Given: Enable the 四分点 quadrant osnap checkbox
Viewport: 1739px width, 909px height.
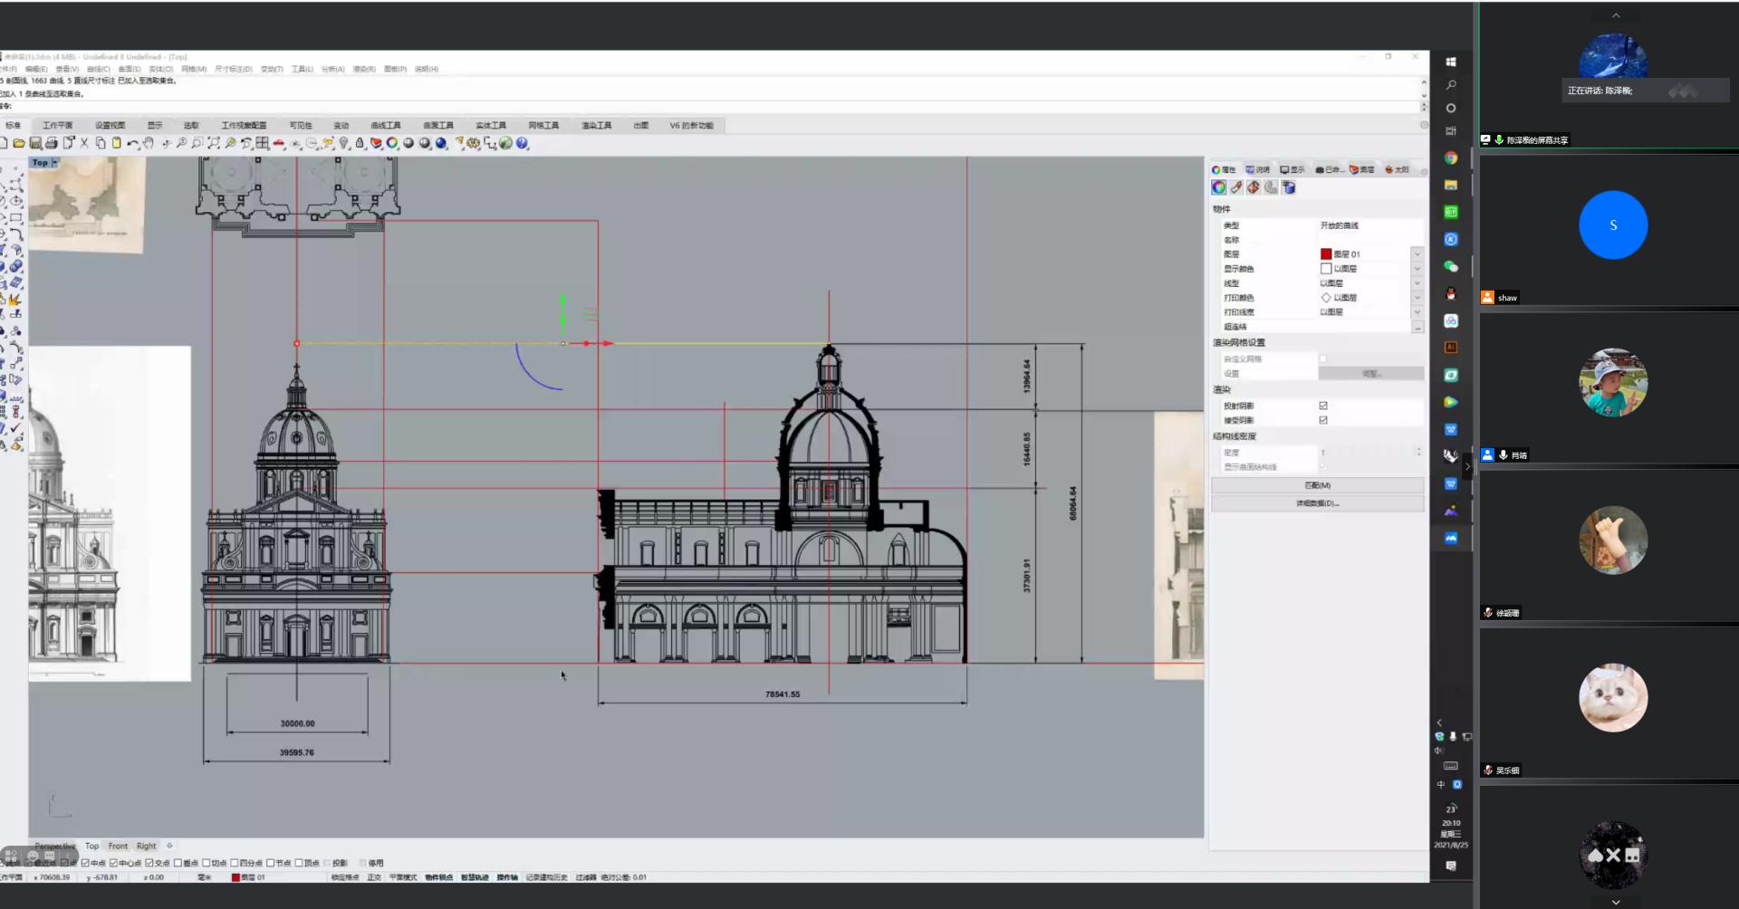Looking at the screenshot, I should (x=235, y=863).
